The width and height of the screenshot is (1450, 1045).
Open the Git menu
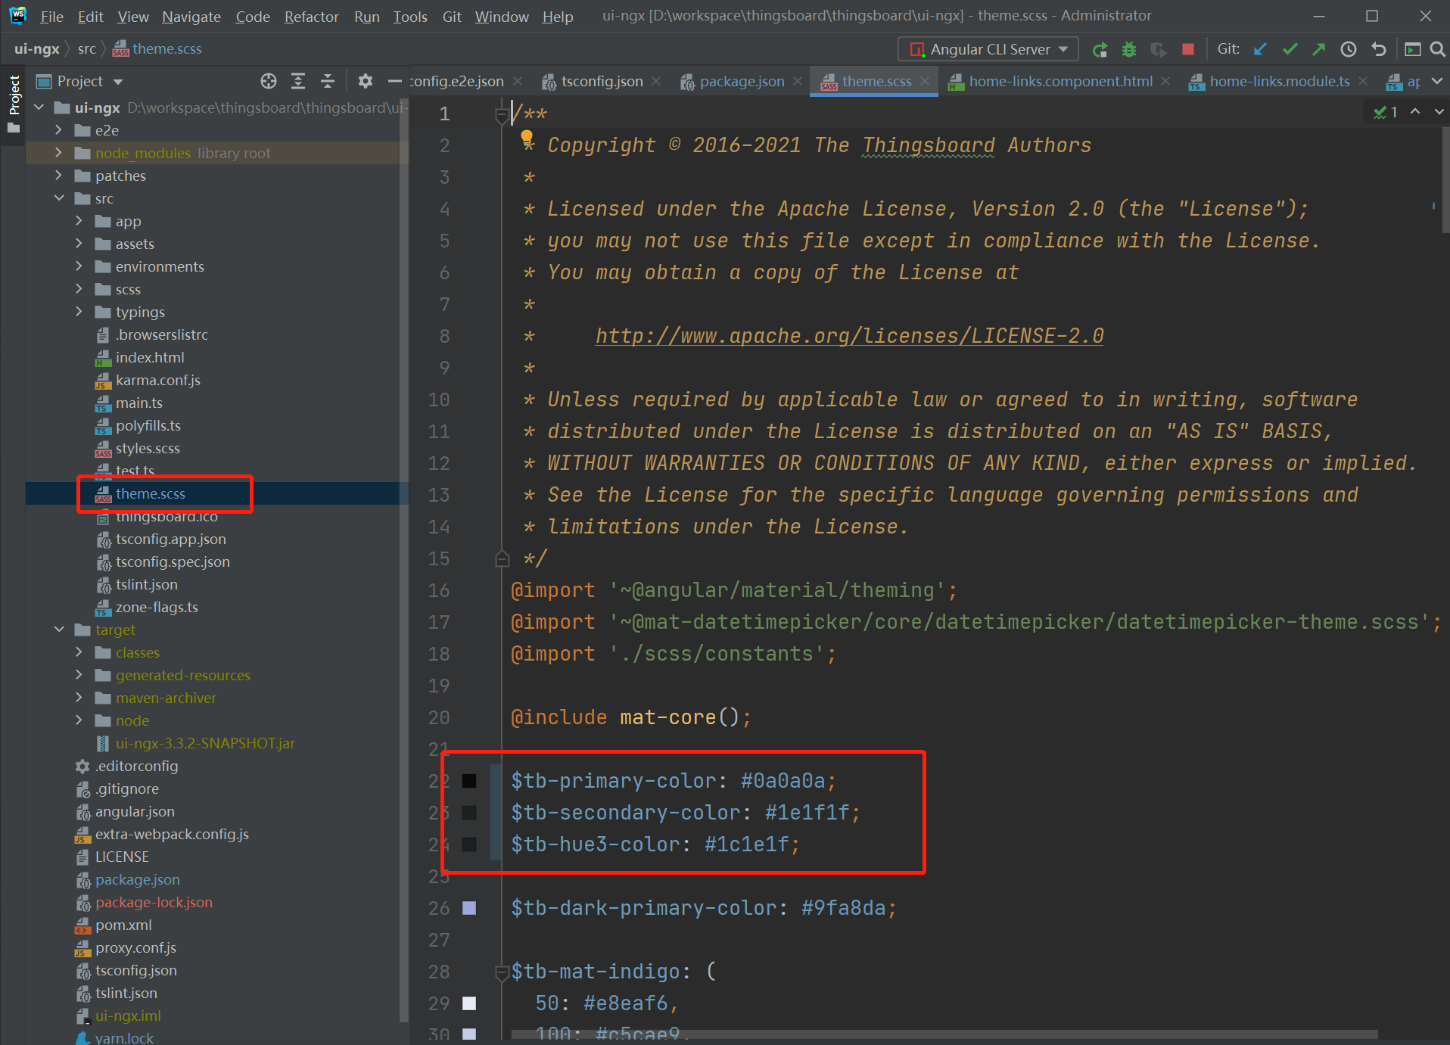pos(452,16)
